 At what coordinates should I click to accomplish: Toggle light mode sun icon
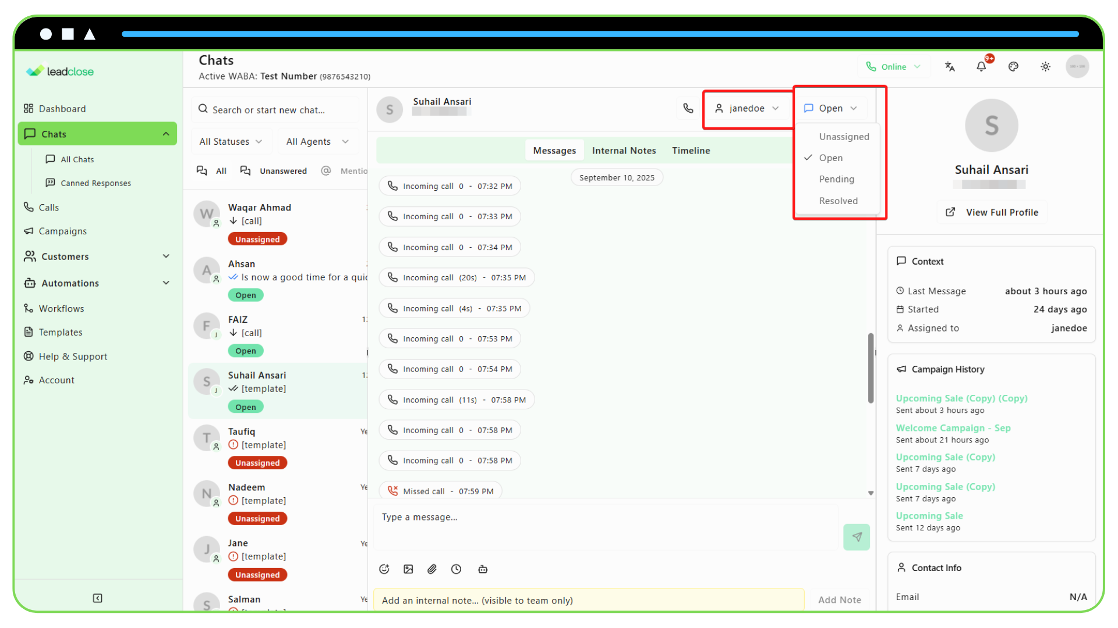click(1045, 66)
